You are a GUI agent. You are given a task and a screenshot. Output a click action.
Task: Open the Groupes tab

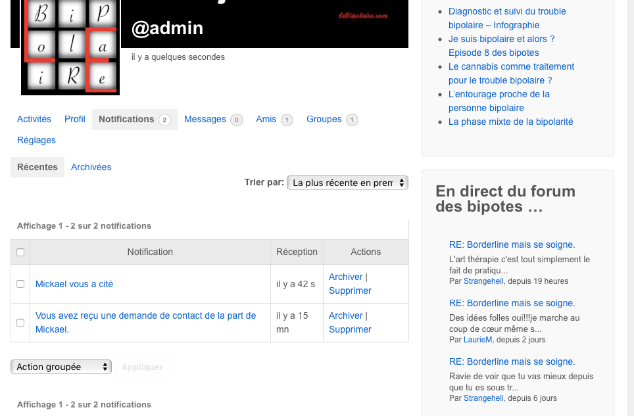tap(332, 120)
